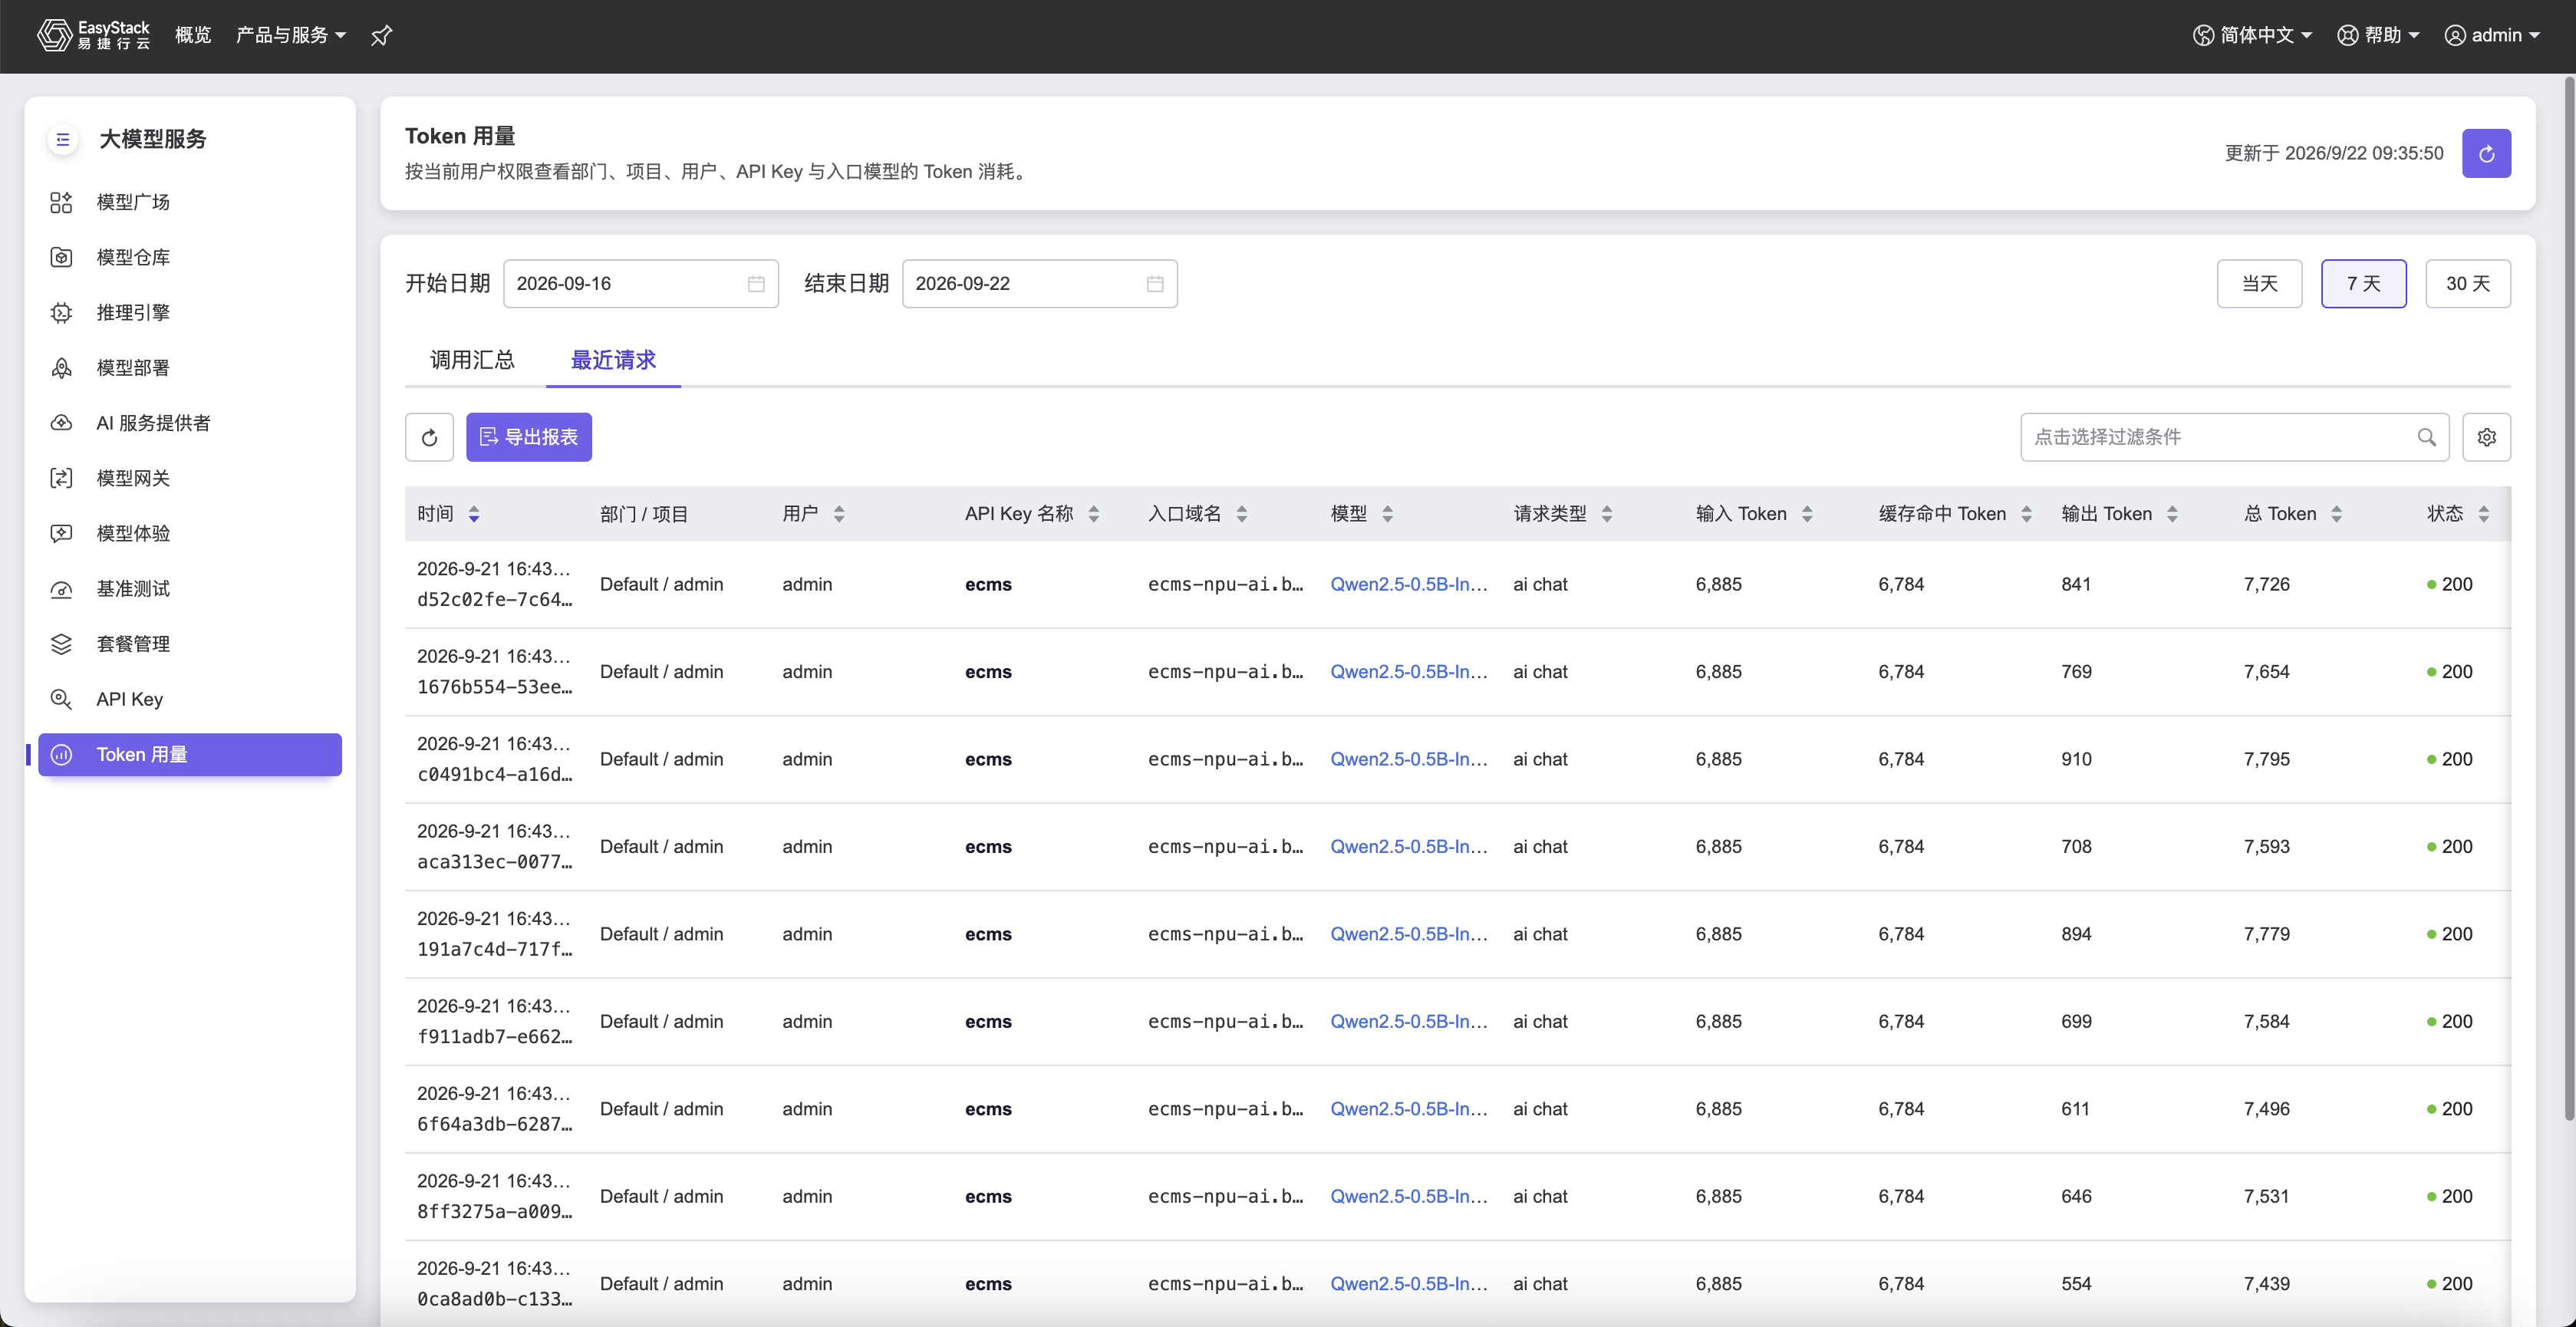This screenshot has height=1327, width=2576.
Task: Reload the request table with refresh icon
Action: pos(429,437)
